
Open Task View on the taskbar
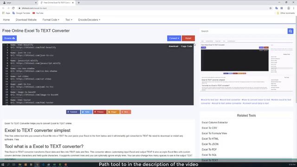tap(14, 165)
